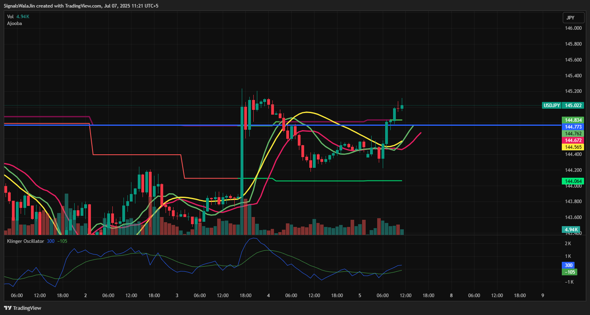The height and width of the screenshot is (315, 590).
Task: Click the 144.672 pink price label
Action: pyautogui.click(x=573, y=140)
